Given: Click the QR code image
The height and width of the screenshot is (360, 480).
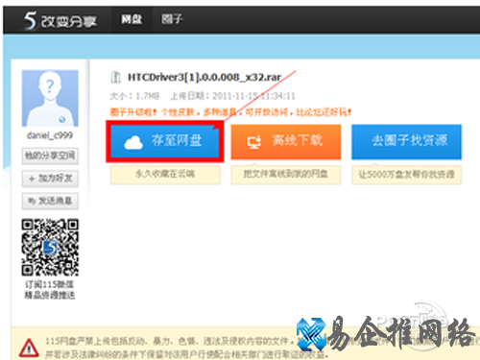Looking at the screenshot, I should (x=50, y=247).
